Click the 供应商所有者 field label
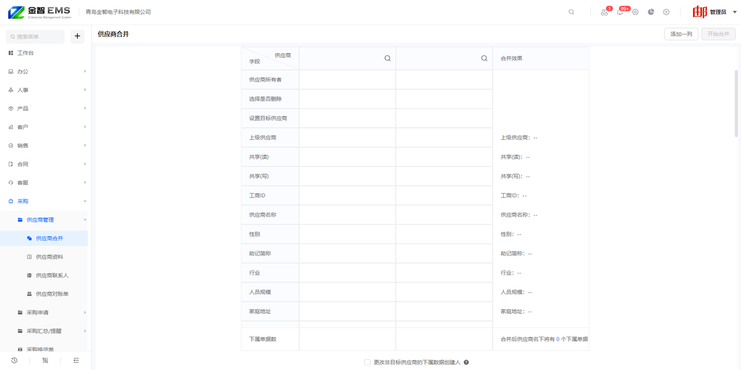The width and height of the screenshot is (741, 370). (x=265, y=80)
